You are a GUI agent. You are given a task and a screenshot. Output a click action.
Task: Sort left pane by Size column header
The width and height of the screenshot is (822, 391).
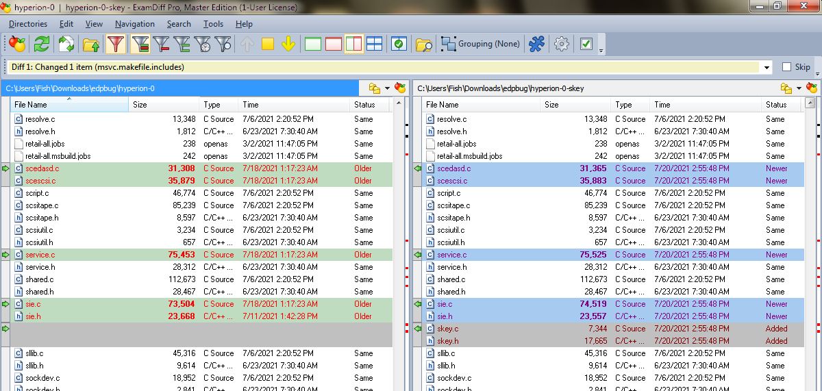click(164, 105)
